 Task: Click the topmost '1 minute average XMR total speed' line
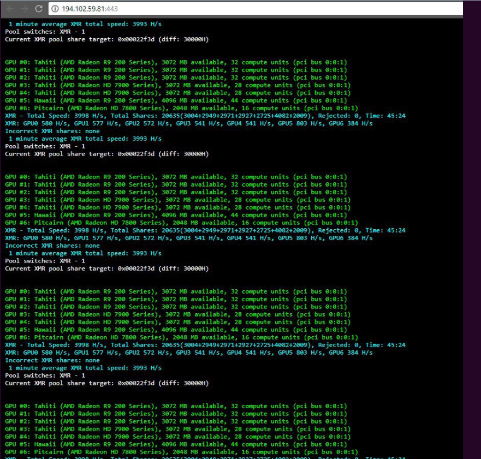click(x=85, y=24)
